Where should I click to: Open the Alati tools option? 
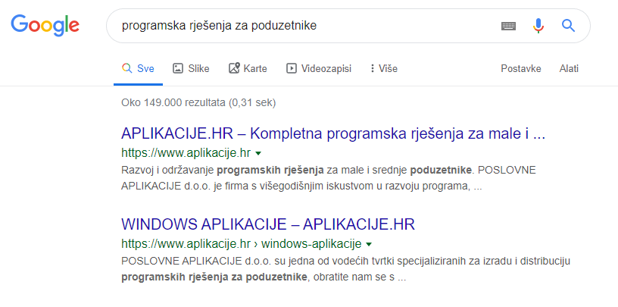pyautogui.click(x=569, y=69)
